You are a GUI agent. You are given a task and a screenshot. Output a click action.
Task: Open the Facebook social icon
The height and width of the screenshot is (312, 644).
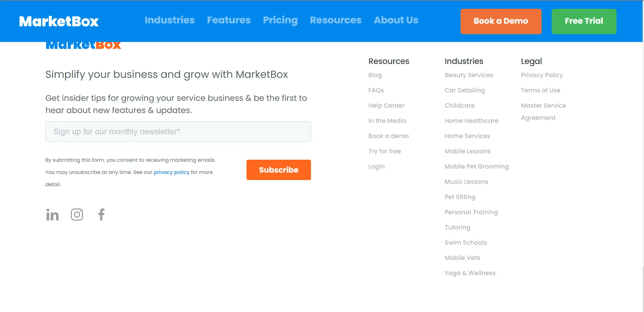101,215
